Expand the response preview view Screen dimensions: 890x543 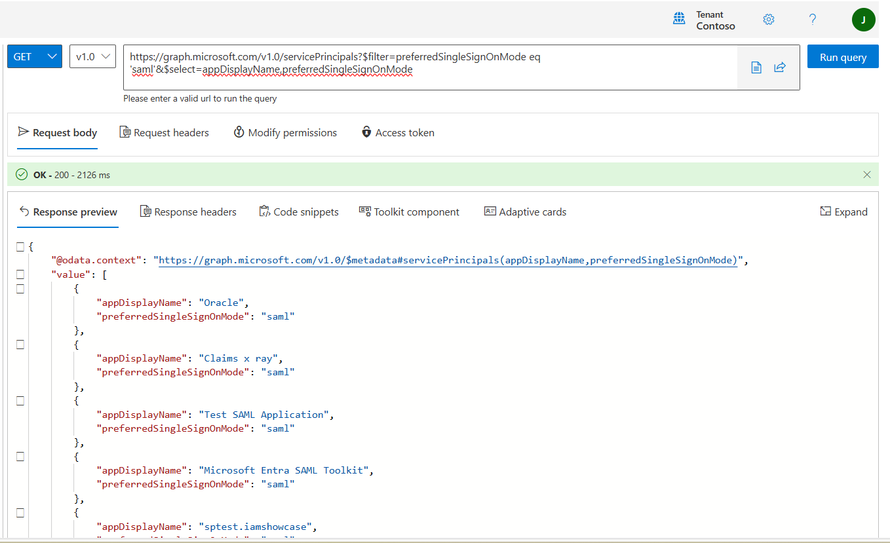point(843,212)
